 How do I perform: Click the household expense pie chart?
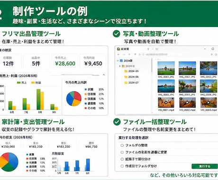9,162
